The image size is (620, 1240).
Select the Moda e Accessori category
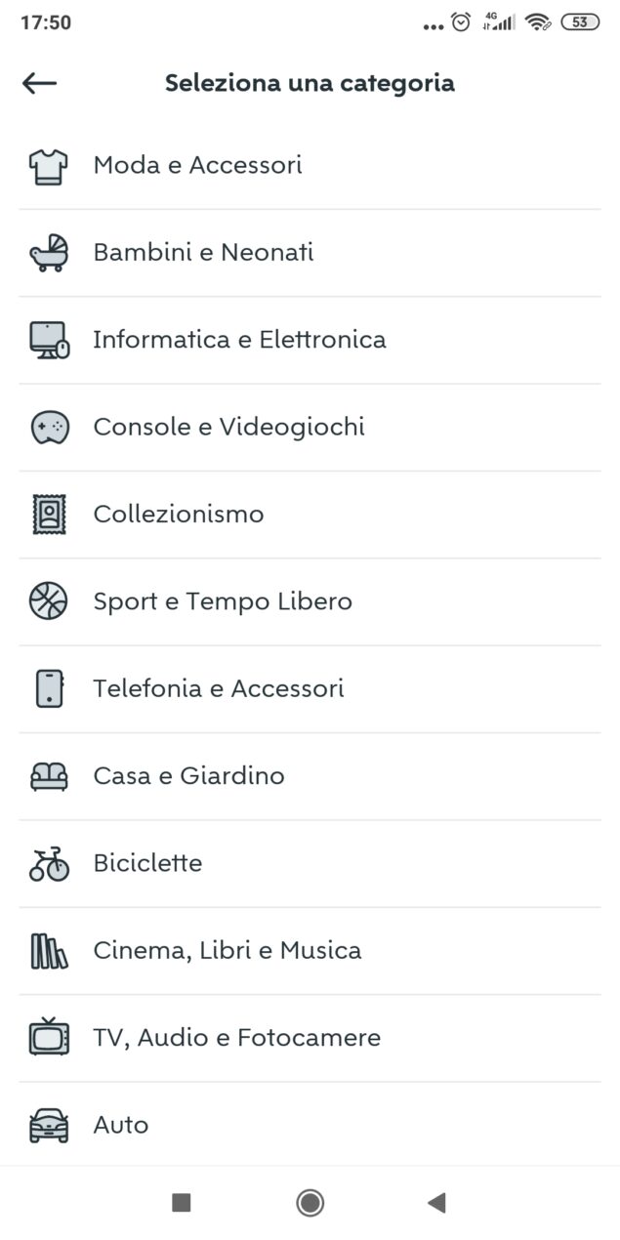click(197, 166)
